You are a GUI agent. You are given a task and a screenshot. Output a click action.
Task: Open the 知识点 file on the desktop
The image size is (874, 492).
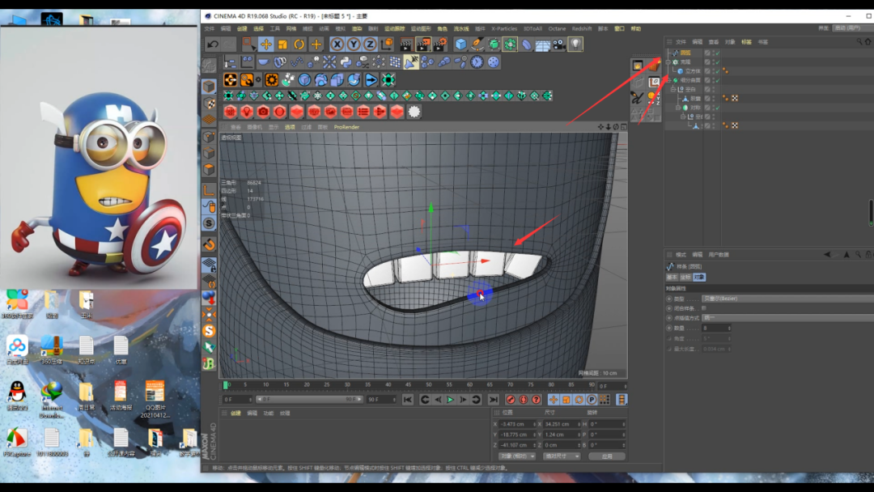pos(86,350)
